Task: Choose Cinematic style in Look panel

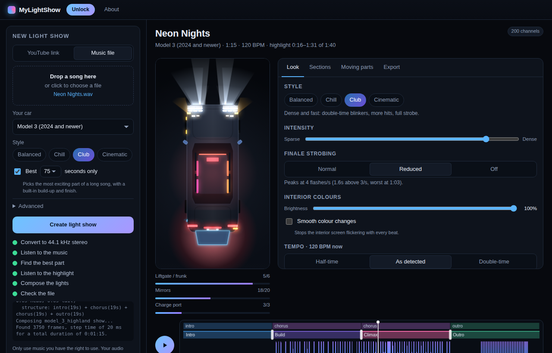Action: click(386, 100)
